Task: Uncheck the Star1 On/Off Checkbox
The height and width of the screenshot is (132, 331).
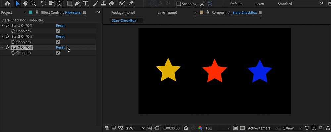Action: click(x=58, y=31)
